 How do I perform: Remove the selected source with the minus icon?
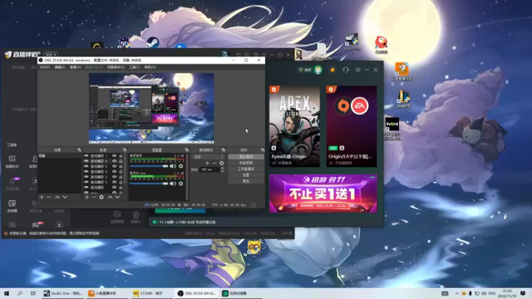[94, 197]
